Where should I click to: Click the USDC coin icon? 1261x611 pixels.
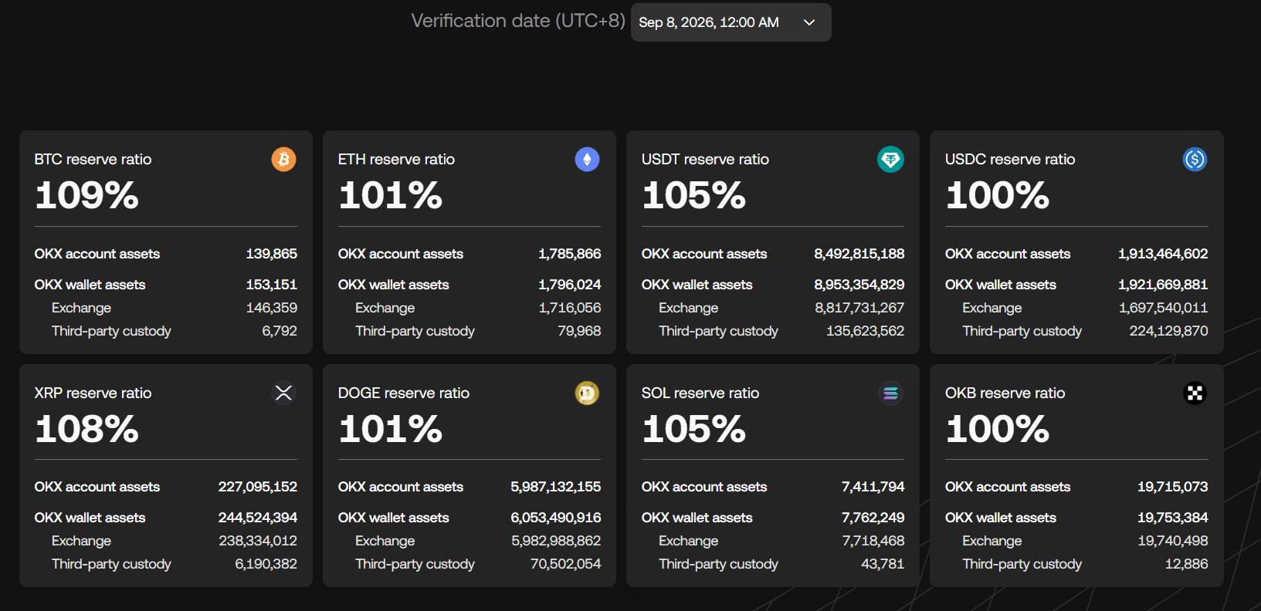[x=1195, y=160]
